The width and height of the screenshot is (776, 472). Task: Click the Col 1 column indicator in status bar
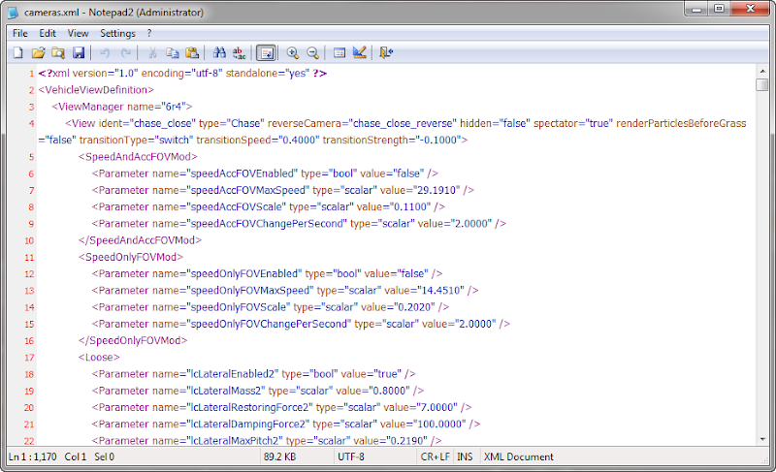pyautogui.click(x=76, y=456)
